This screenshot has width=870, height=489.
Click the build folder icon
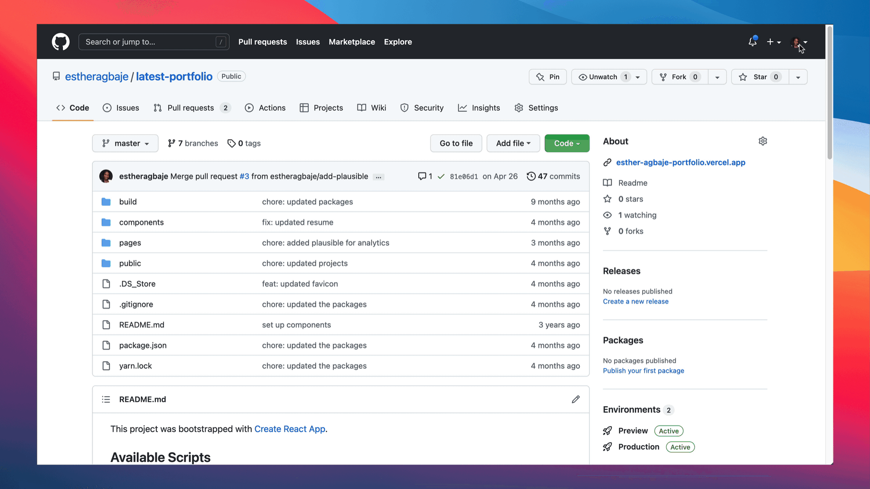tap(106, 201)
